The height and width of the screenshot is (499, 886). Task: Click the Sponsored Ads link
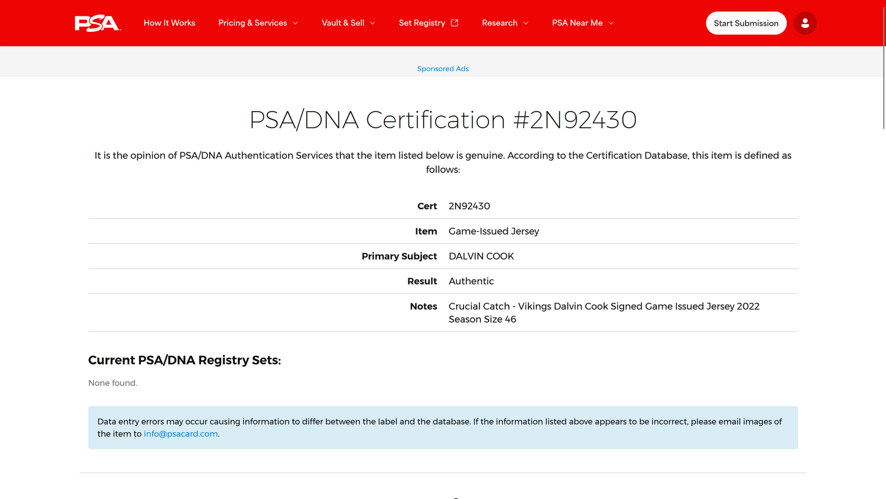[443, 69]
